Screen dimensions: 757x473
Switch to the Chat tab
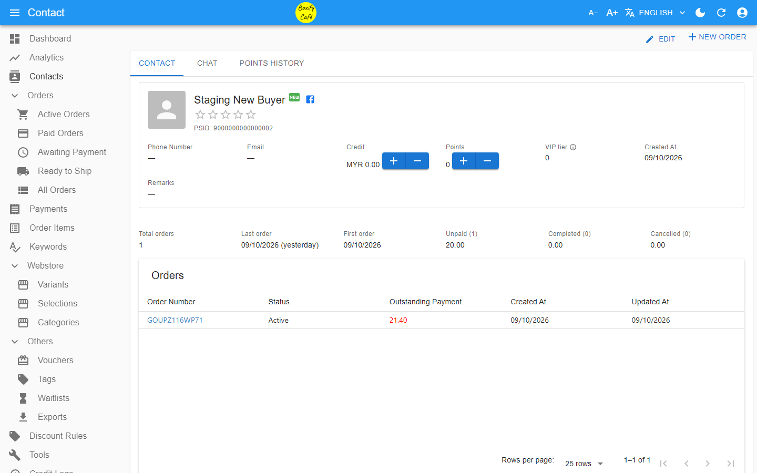tap(207, 63)
